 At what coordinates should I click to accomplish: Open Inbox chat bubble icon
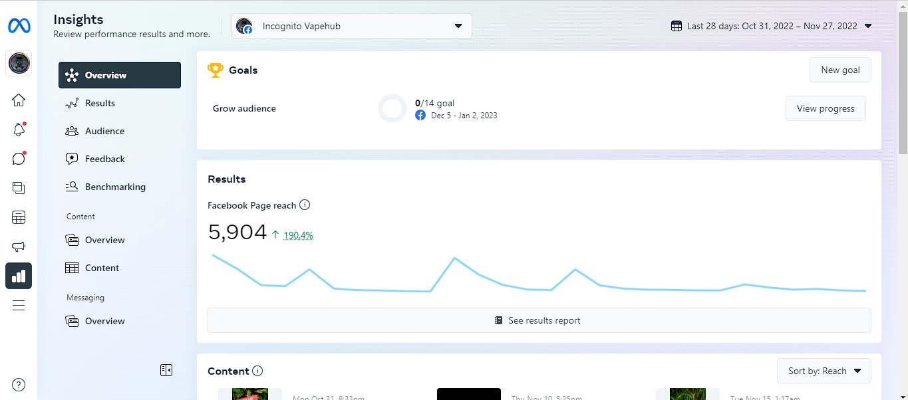coord(19,159)
